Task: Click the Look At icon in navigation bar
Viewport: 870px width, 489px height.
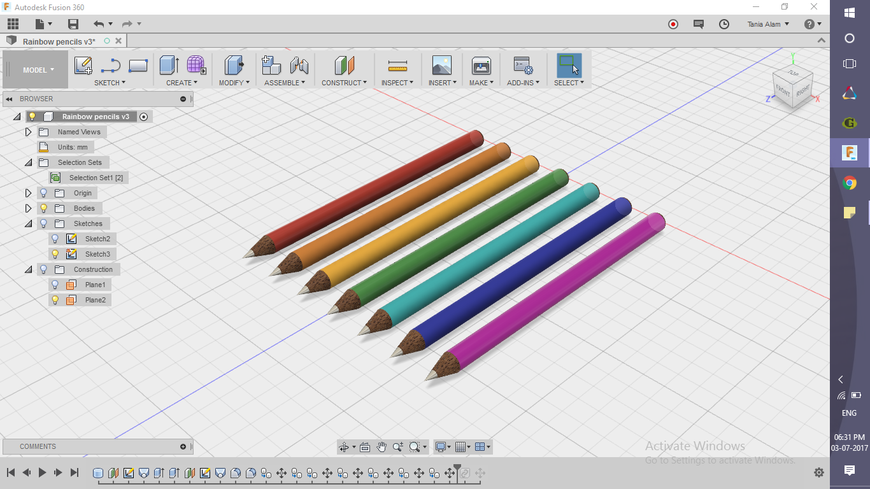Action: coord(365,447)
